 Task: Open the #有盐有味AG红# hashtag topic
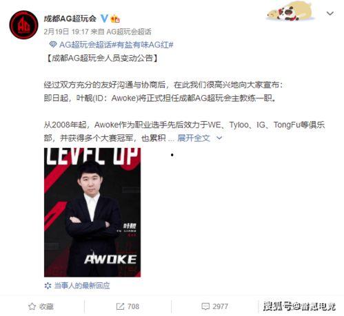point(143,45)
